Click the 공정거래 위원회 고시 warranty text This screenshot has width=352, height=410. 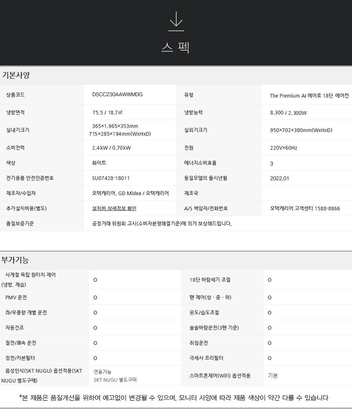[x=162, y=223]
